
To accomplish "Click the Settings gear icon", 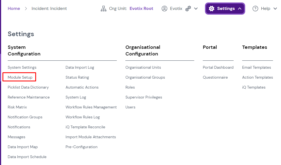I will coord(212,9).
